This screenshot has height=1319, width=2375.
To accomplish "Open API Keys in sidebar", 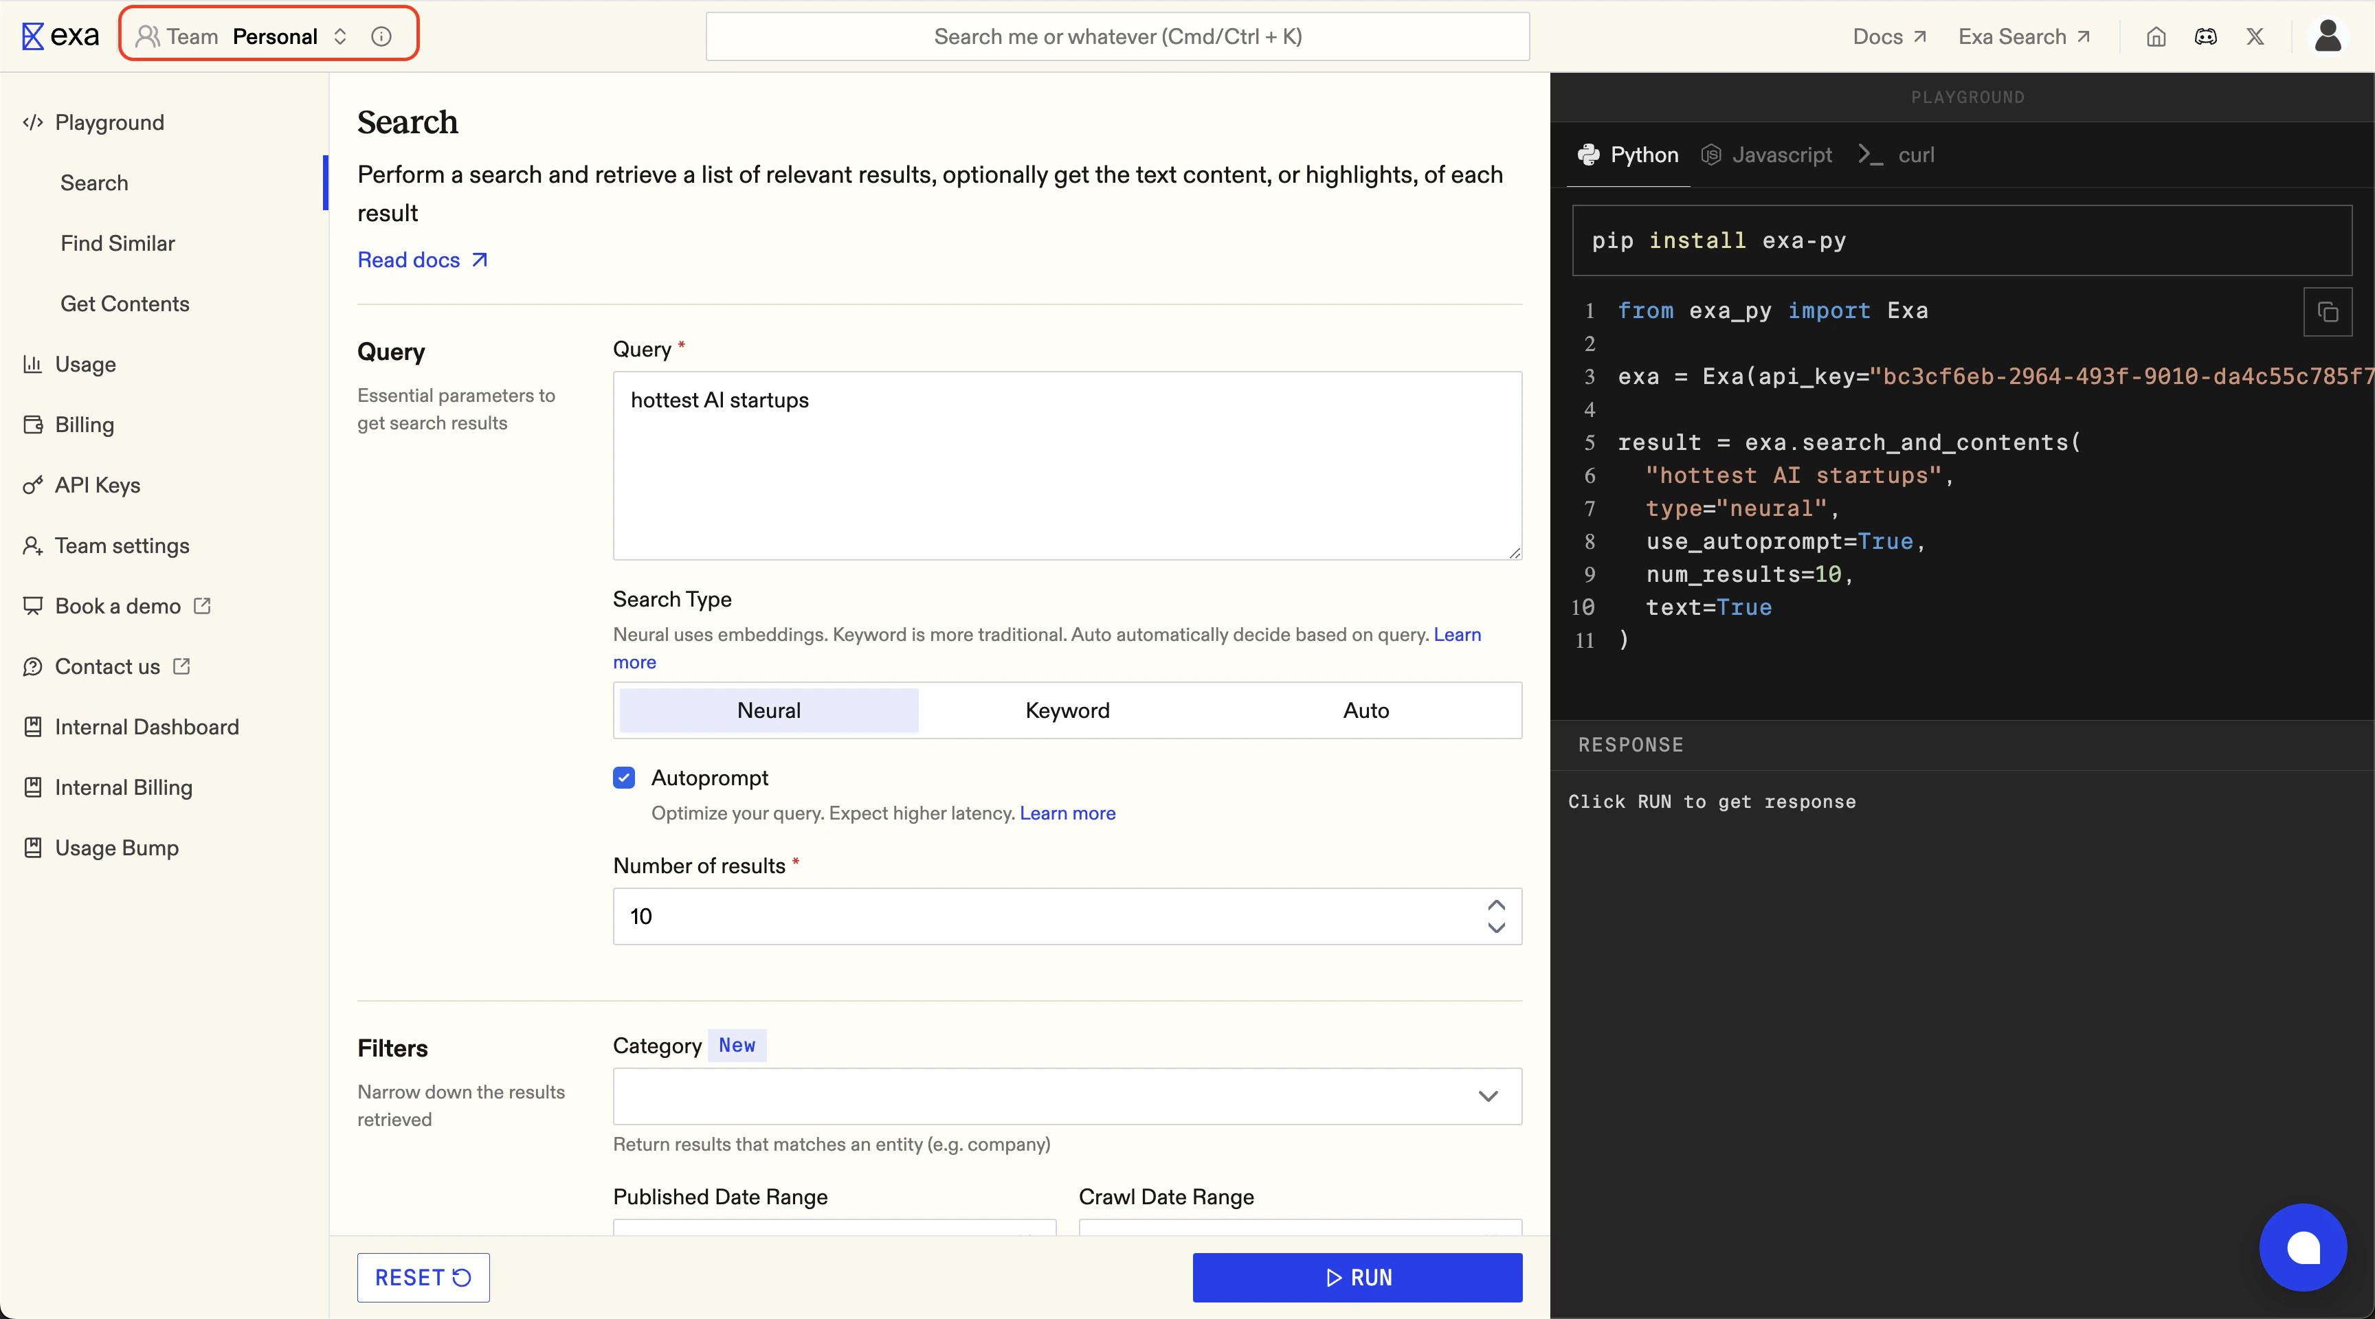I will tap(97, 485).
